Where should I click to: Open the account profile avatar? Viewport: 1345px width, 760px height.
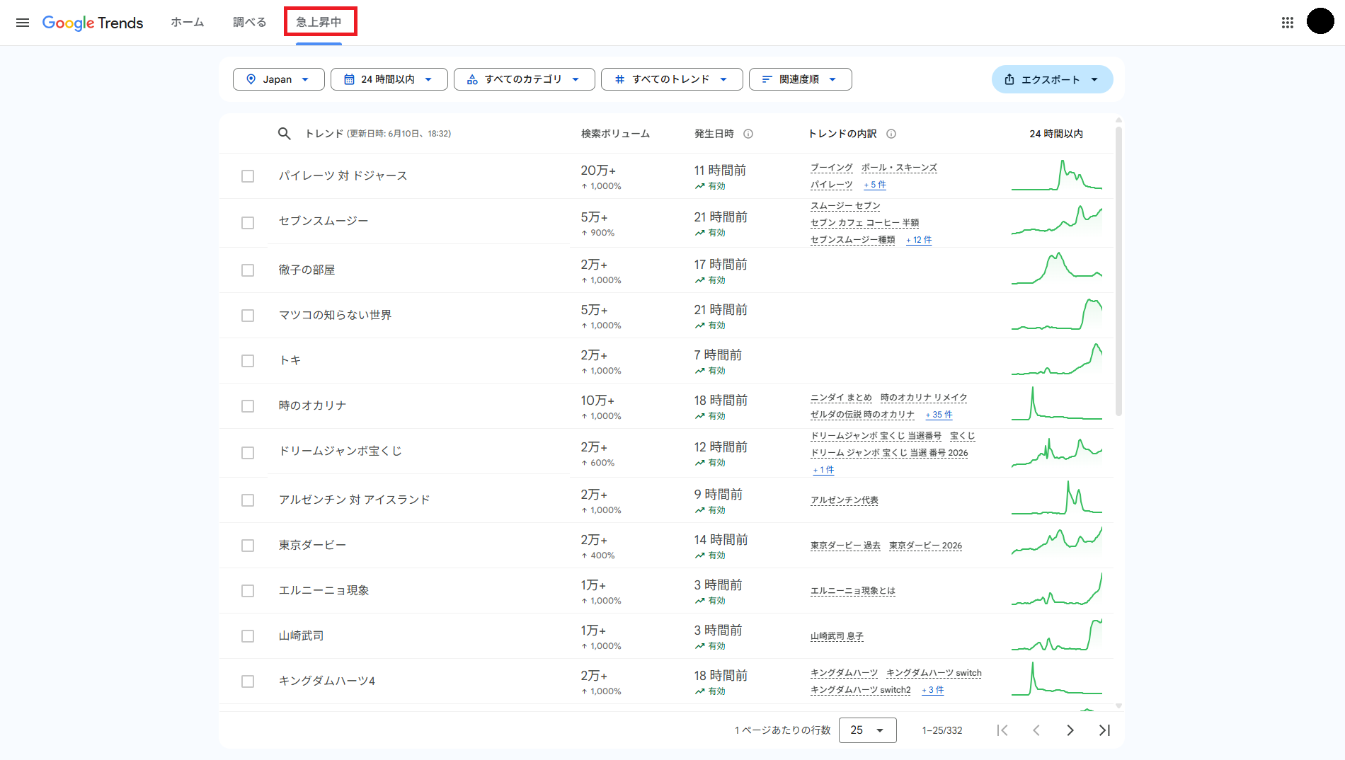tap(1320, 21)
